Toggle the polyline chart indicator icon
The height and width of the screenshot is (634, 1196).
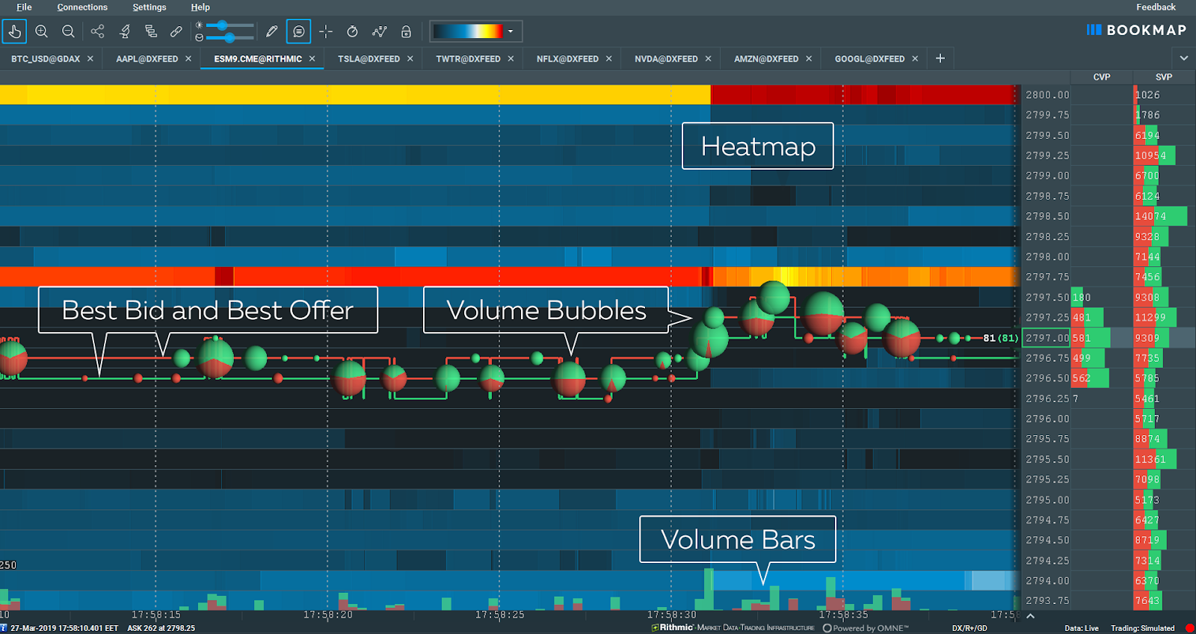click(x=380, y=31)
